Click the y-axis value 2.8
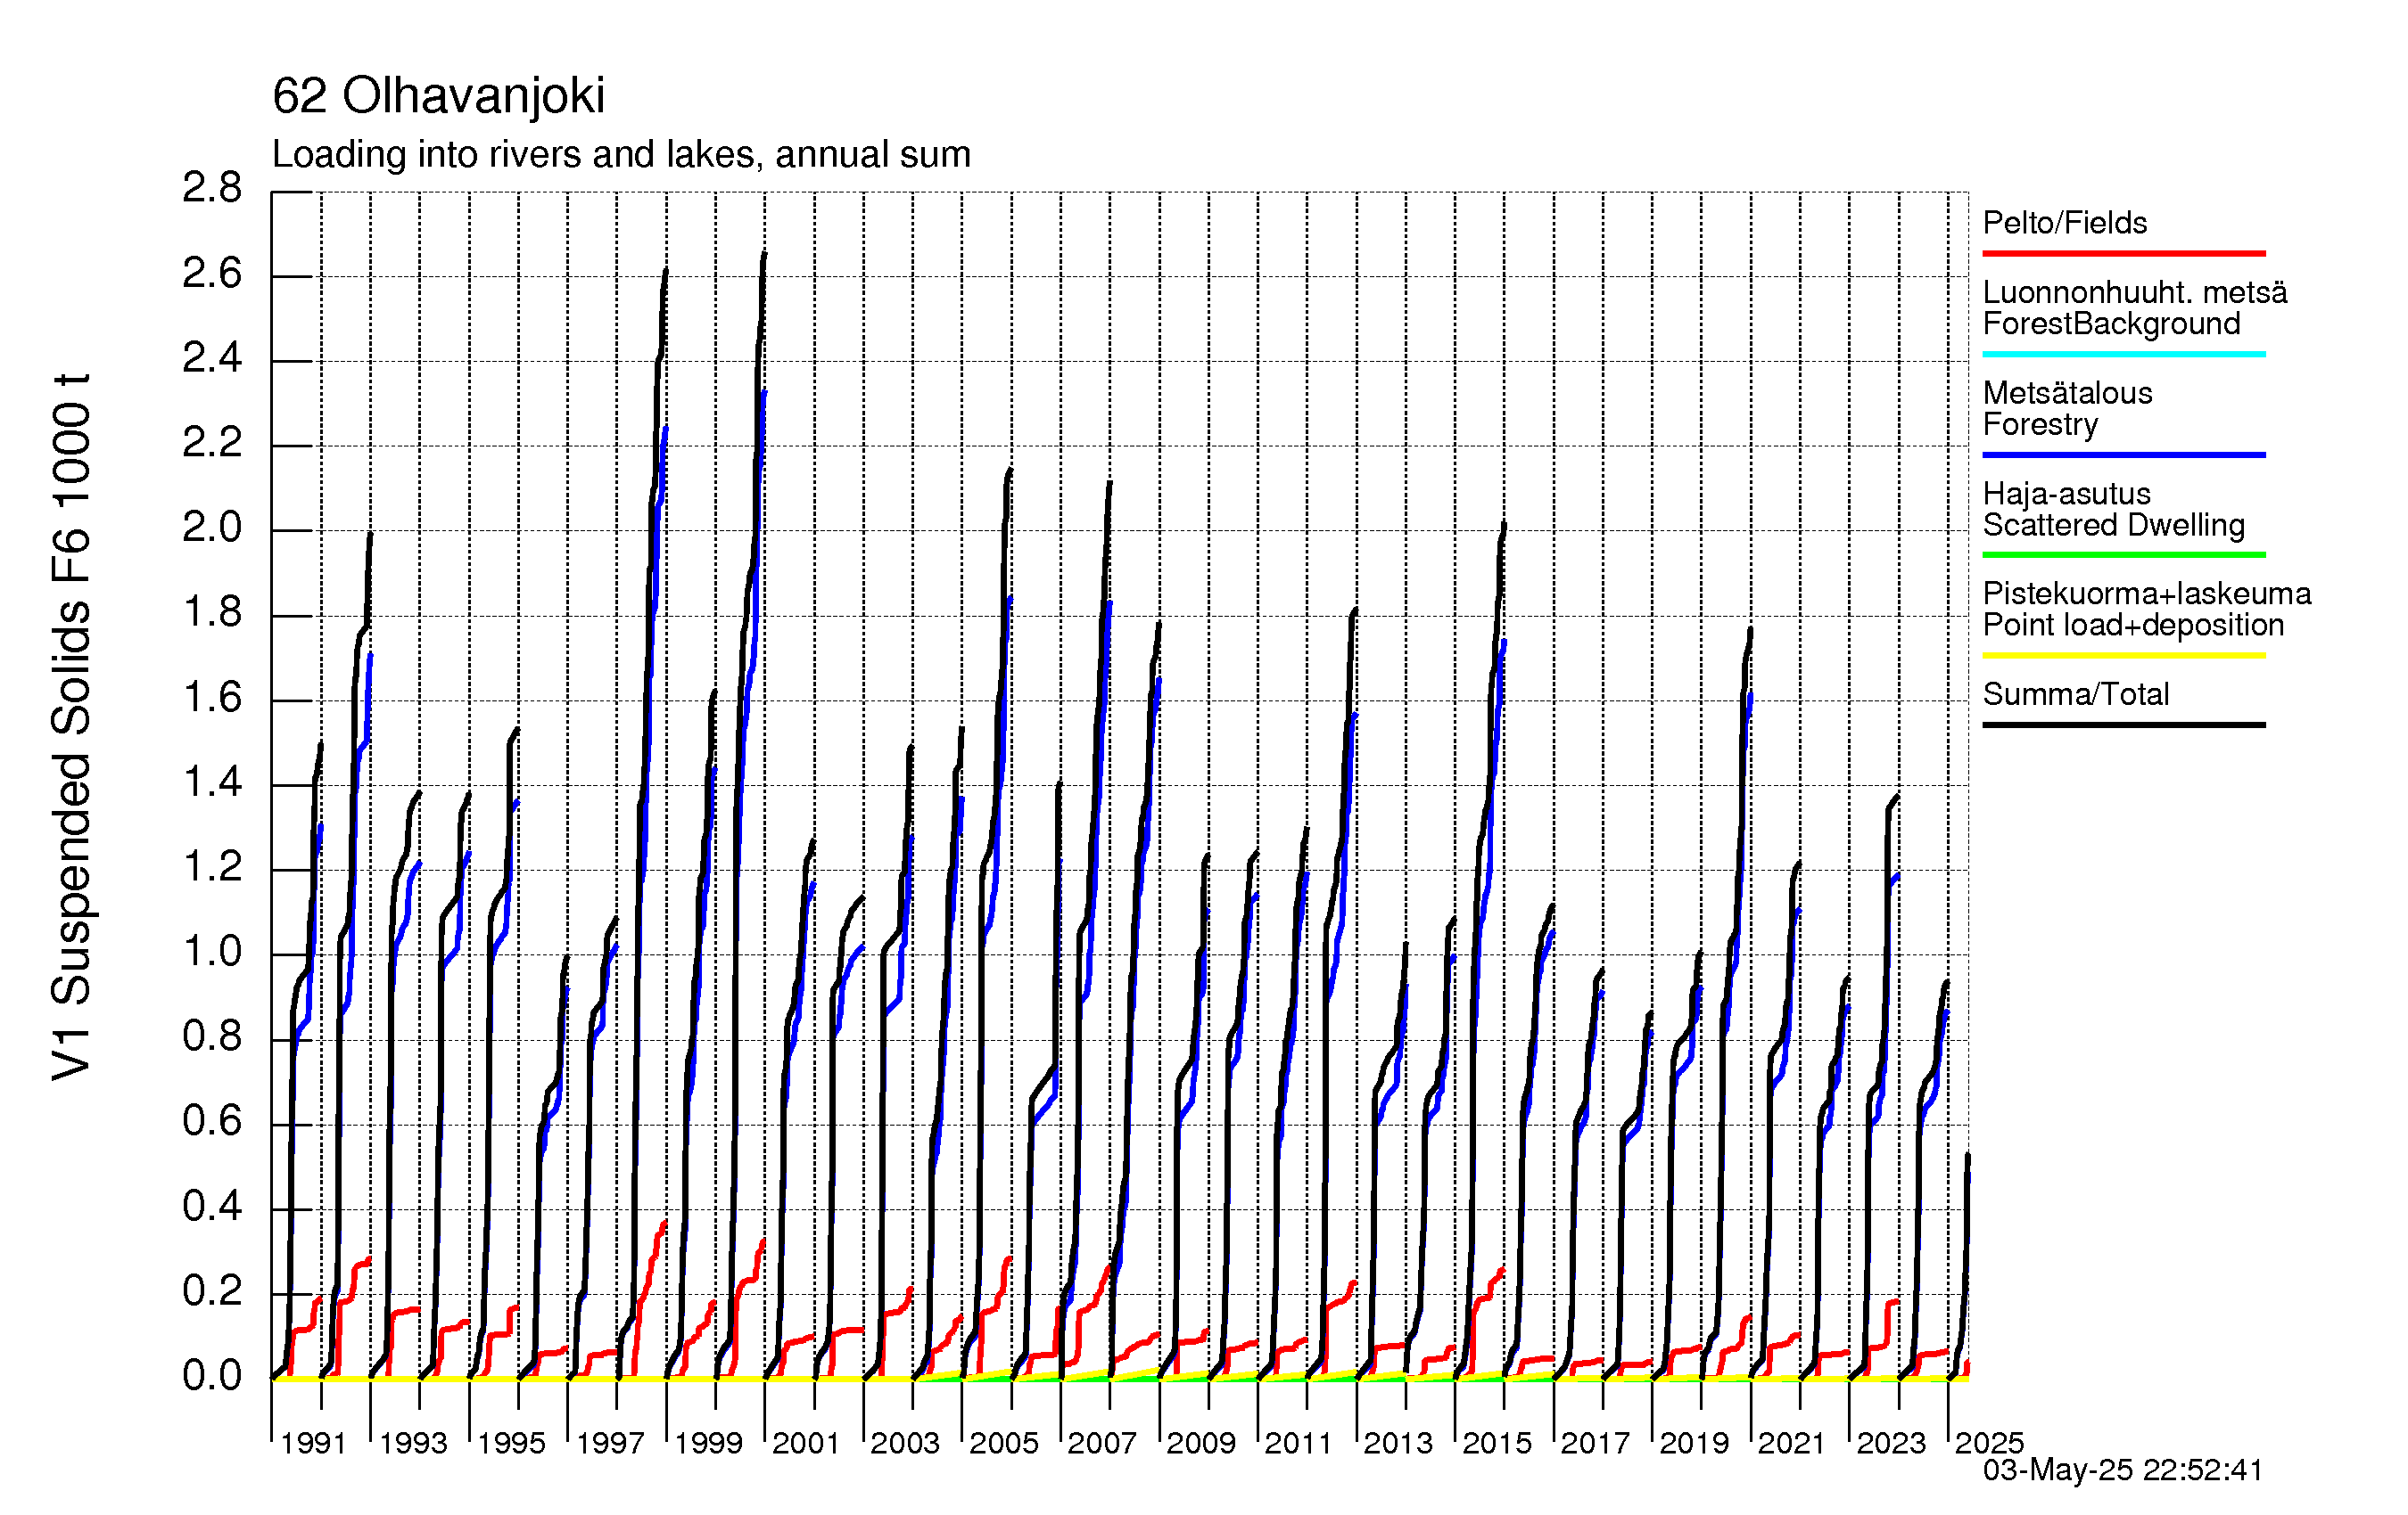The image size is (2408, 1515). click(212, 188)
